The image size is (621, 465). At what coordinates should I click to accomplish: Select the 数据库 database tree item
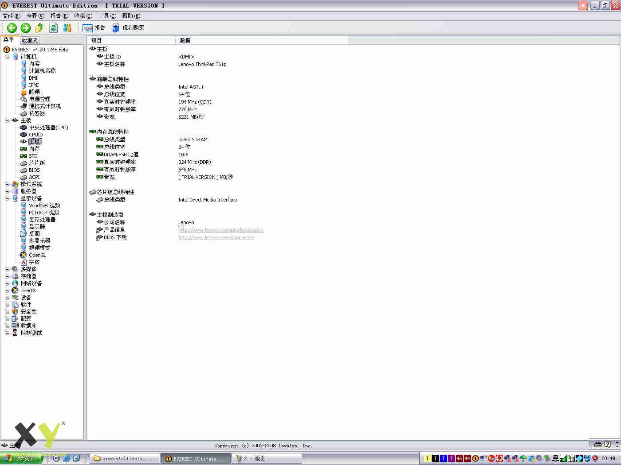[28, 326]
